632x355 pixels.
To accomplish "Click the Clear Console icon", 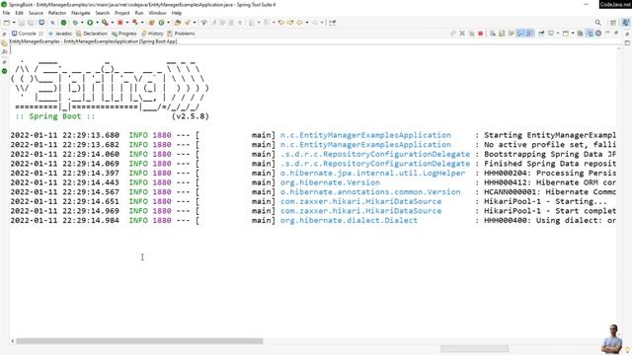I will pos(492,34).
